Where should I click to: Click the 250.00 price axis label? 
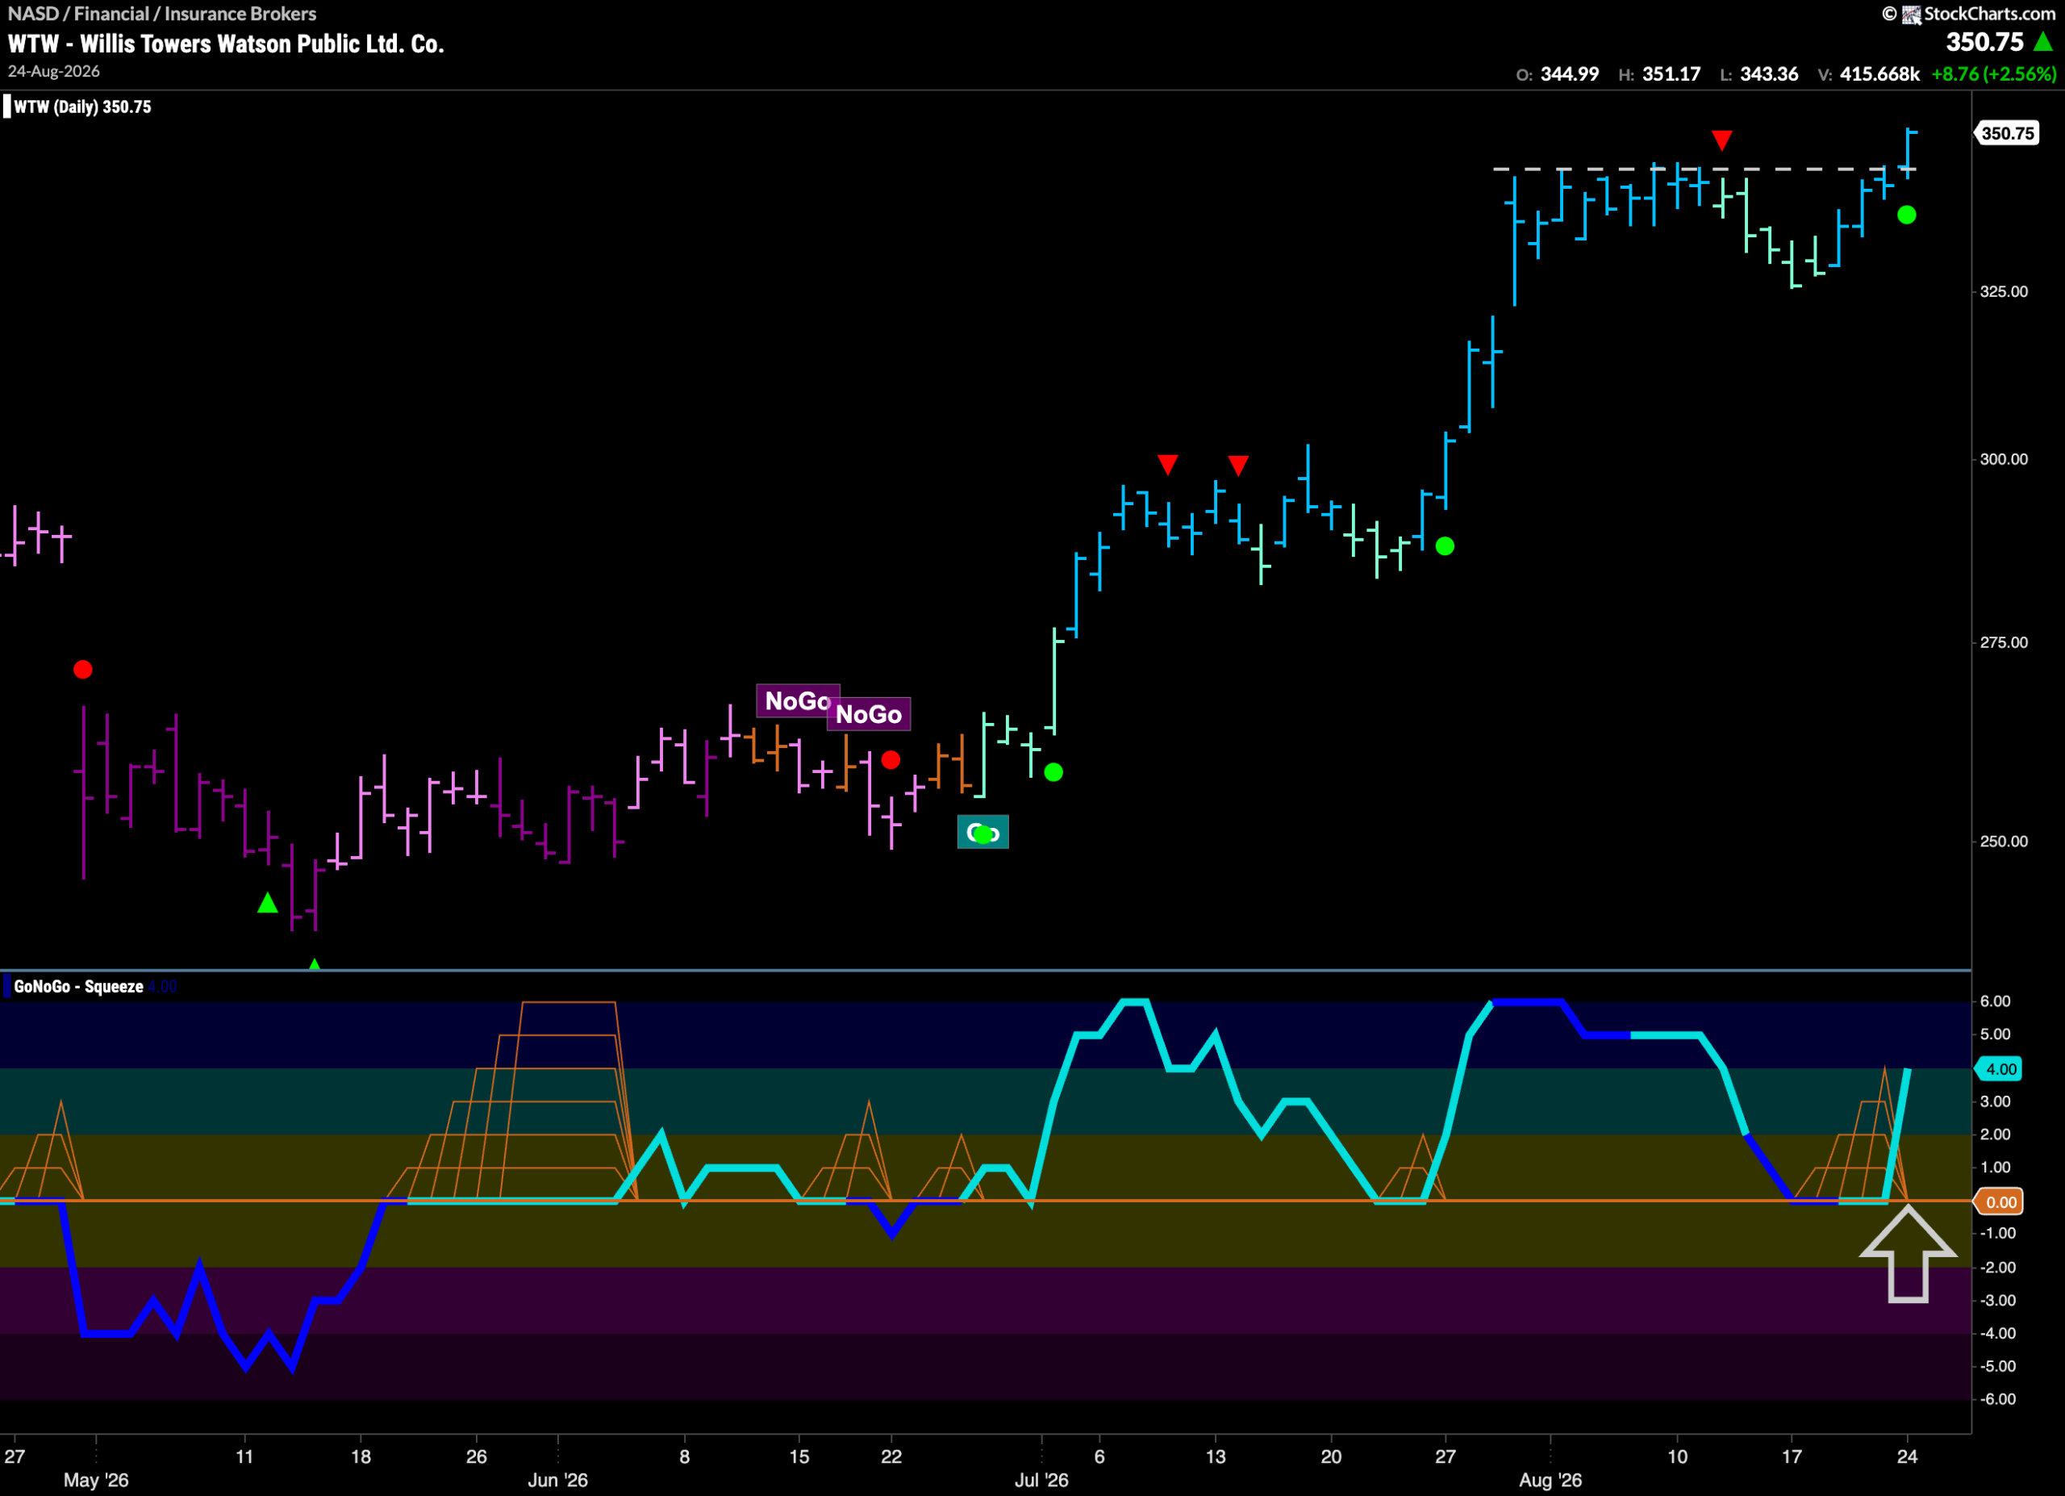pyautogui.click(x=2004, y=842)
